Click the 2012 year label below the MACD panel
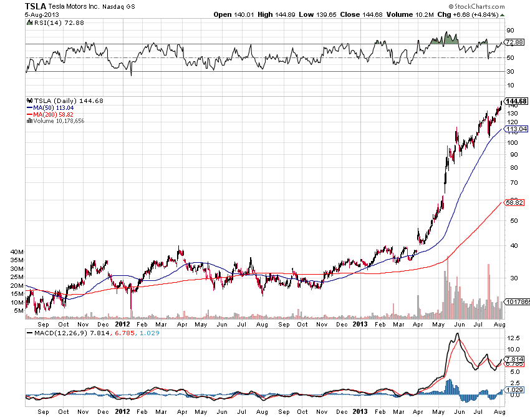530x417 pixels. click(122, 411)
